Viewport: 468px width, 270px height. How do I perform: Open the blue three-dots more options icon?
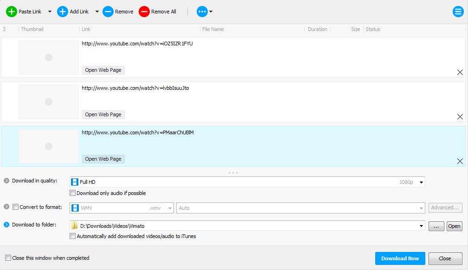point(202,12)
